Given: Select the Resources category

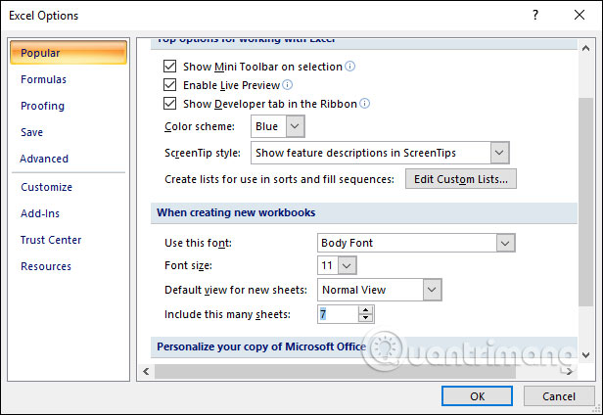Looking at the screenshot, I should 46,266.
